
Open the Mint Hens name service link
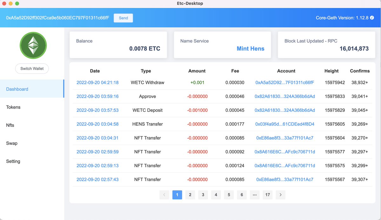pyautogui.click(x=251, y=48)
